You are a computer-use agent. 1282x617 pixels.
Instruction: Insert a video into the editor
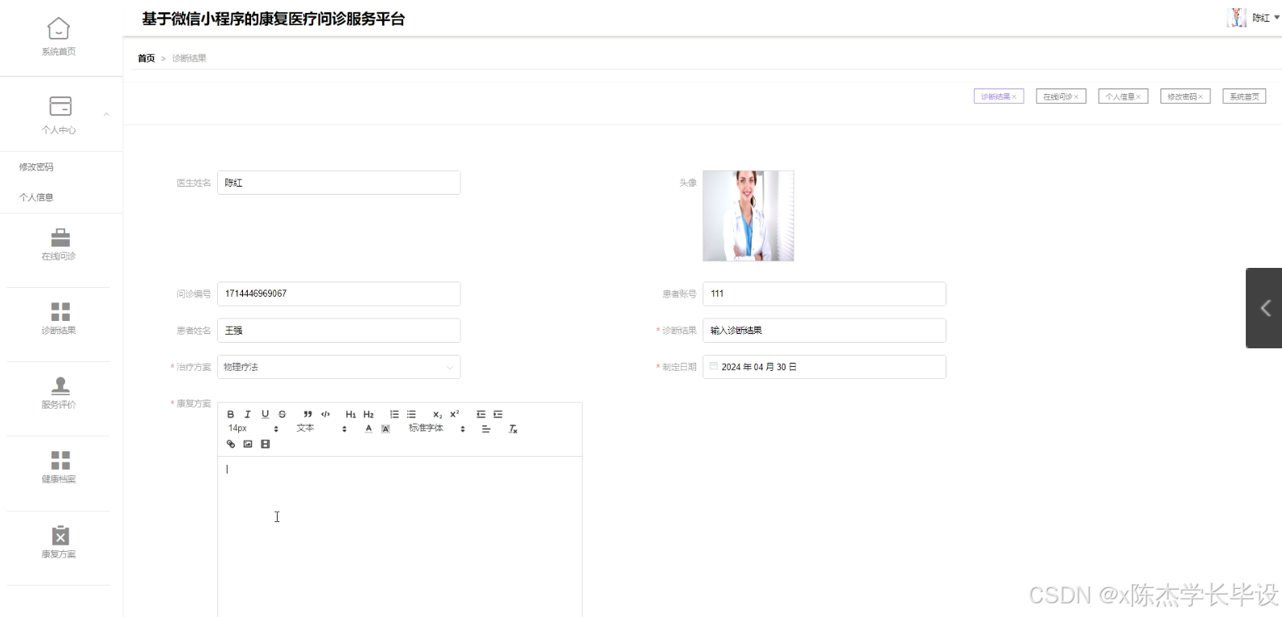[x=266, y=444]
